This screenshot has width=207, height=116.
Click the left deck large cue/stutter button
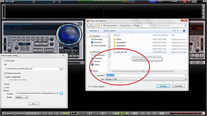click(37, 44)
